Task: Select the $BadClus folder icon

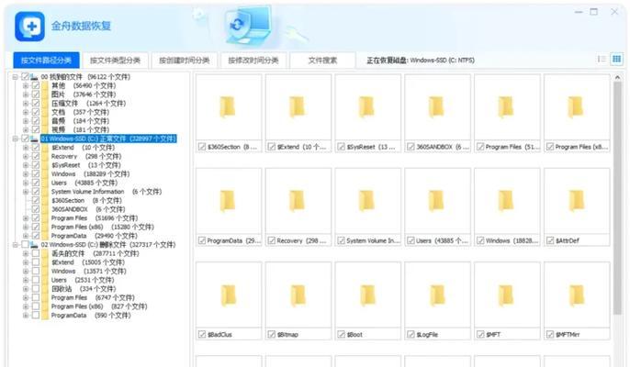Action: click(228, 295)
